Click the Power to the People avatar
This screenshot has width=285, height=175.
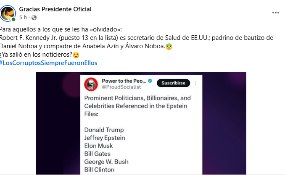(x=91, y=84)
